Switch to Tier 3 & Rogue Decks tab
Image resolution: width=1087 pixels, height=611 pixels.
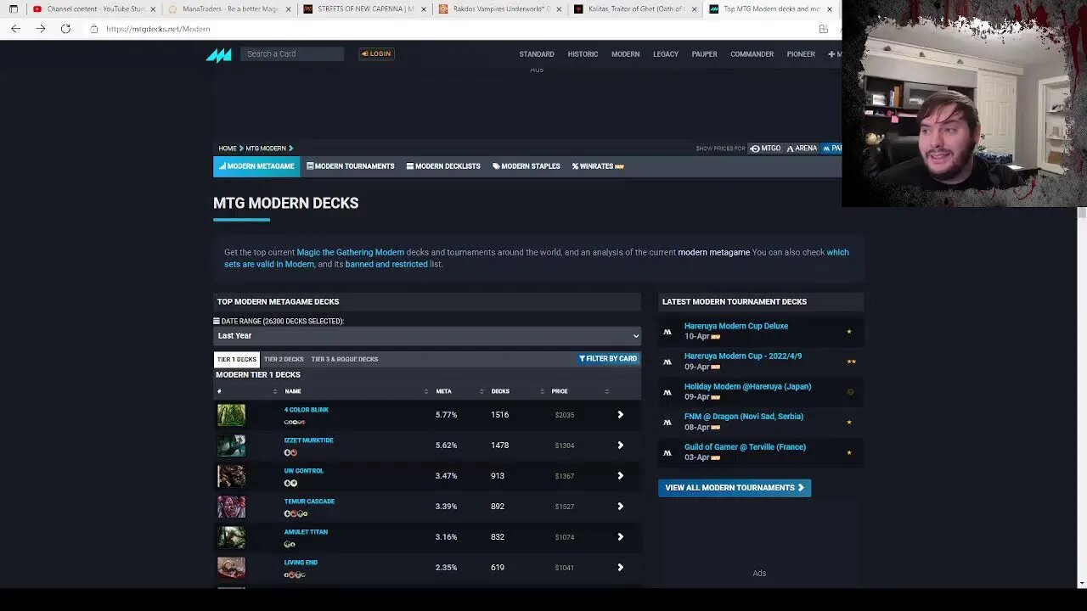pos(344,359)
